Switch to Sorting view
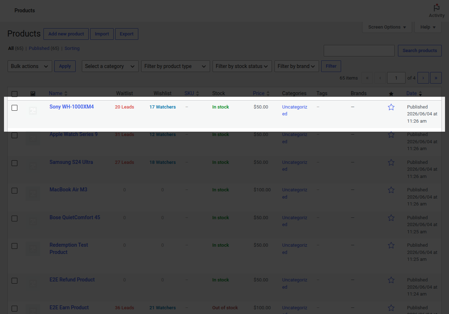 point(72,48)
